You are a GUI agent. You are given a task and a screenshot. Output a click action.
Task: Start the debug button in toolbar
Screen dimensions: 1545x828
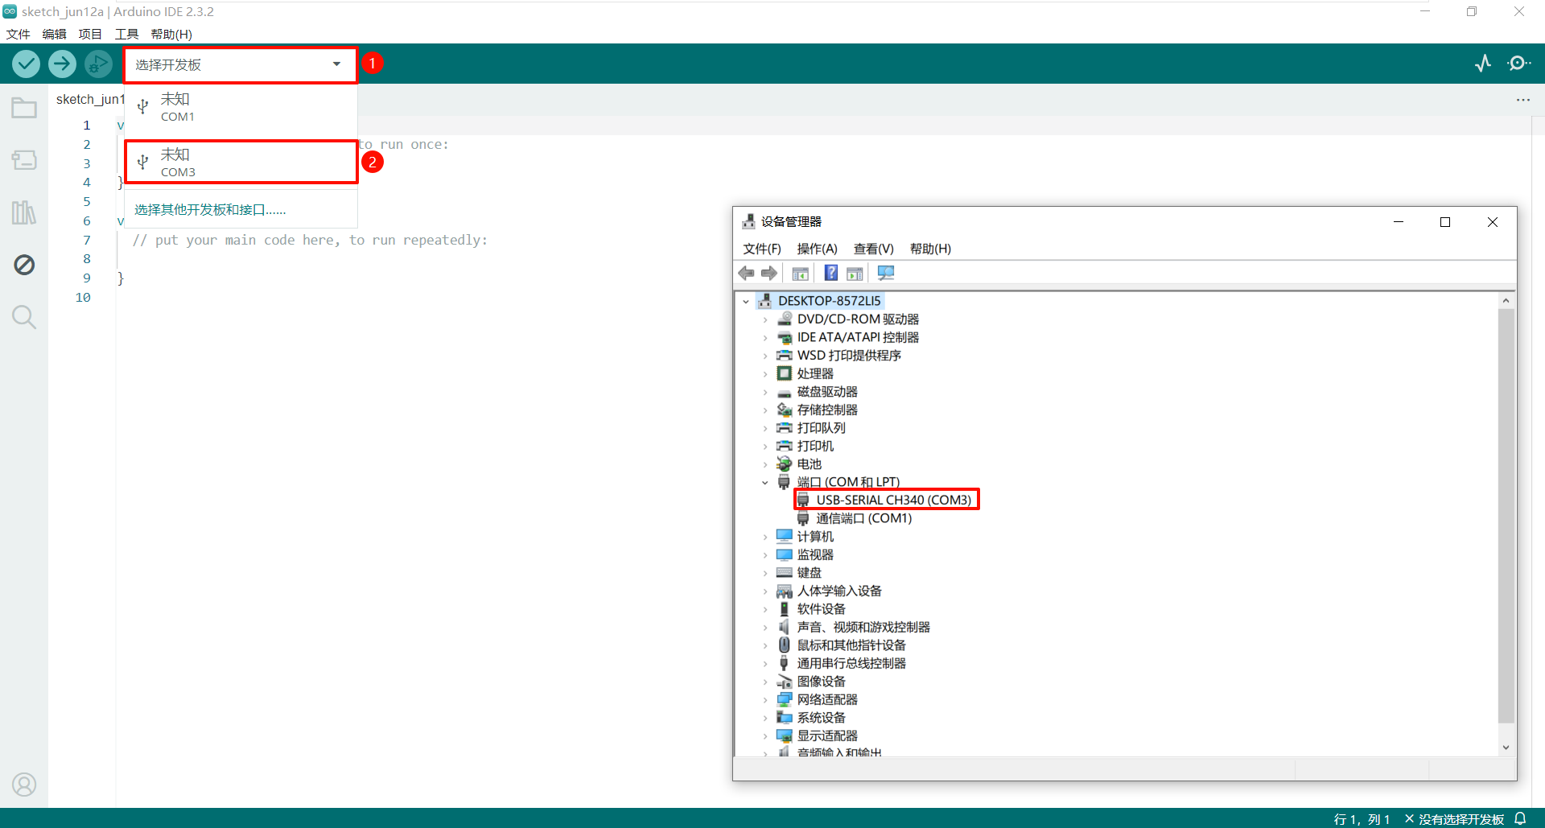coord(98,64)
